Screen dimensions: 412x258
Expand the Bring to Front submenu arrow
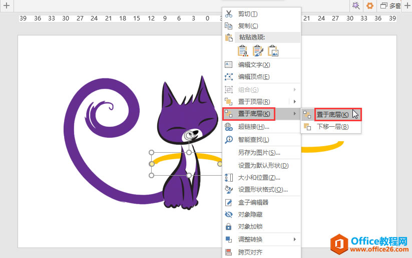click(295, 102)
